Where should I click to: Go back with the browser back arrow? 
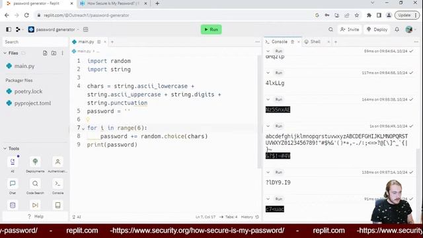[7, 15]
